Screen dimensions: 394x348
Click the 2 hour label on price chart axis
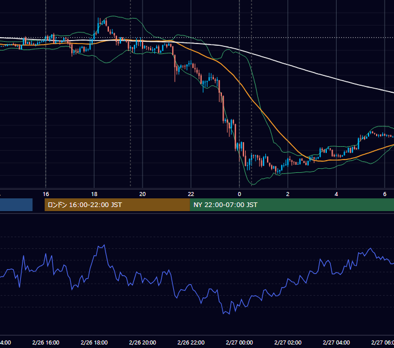point(288,194)
